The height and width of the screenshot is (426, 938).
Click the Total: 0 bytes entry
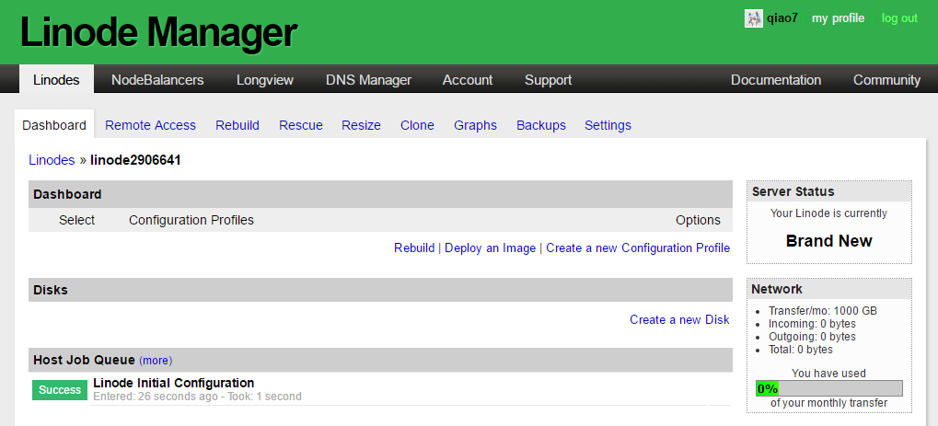(801, 350)
